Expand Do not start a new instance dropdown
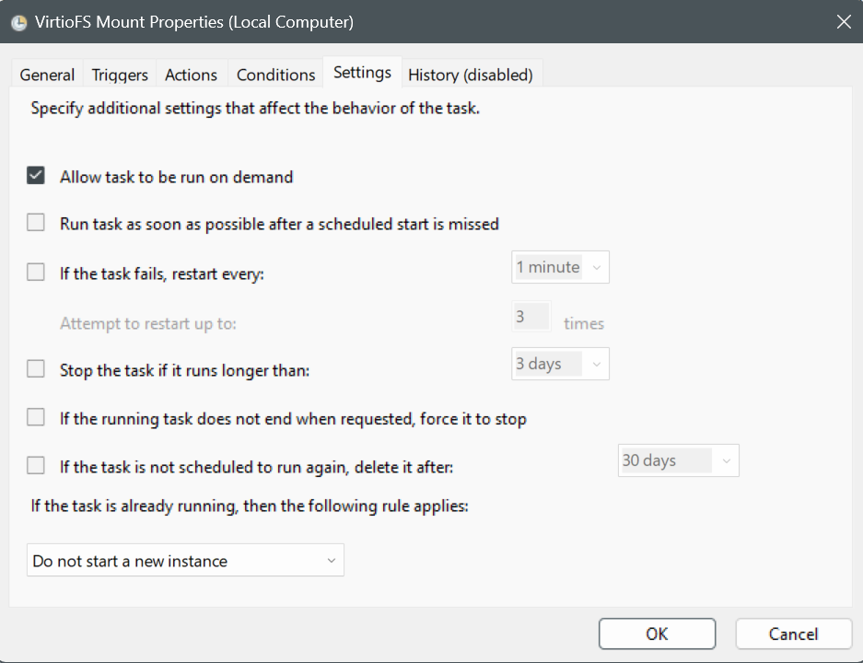This screenshot has width=863, height=663. (185, 560)
